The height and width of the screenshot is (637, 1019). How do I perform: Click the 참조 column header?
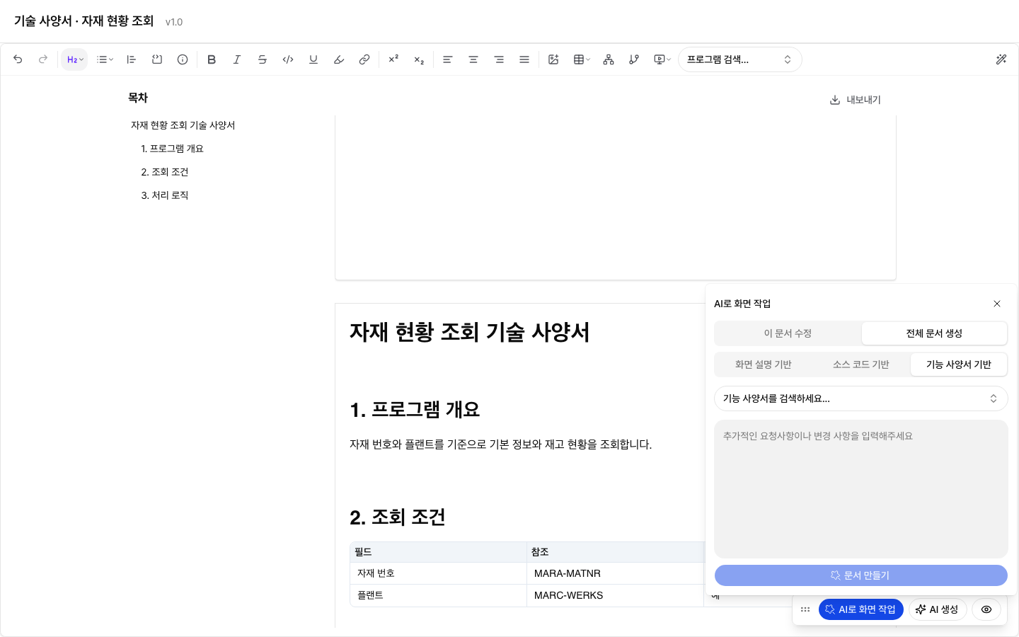coord(615,552)
